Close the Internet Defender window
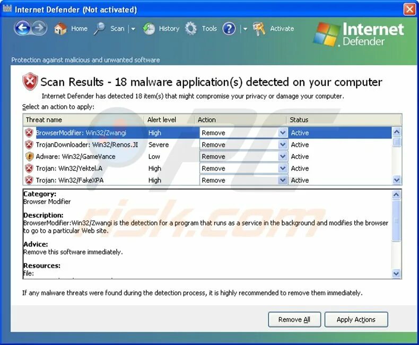Viewport: 419px width, 345px height. pos(409,10)
